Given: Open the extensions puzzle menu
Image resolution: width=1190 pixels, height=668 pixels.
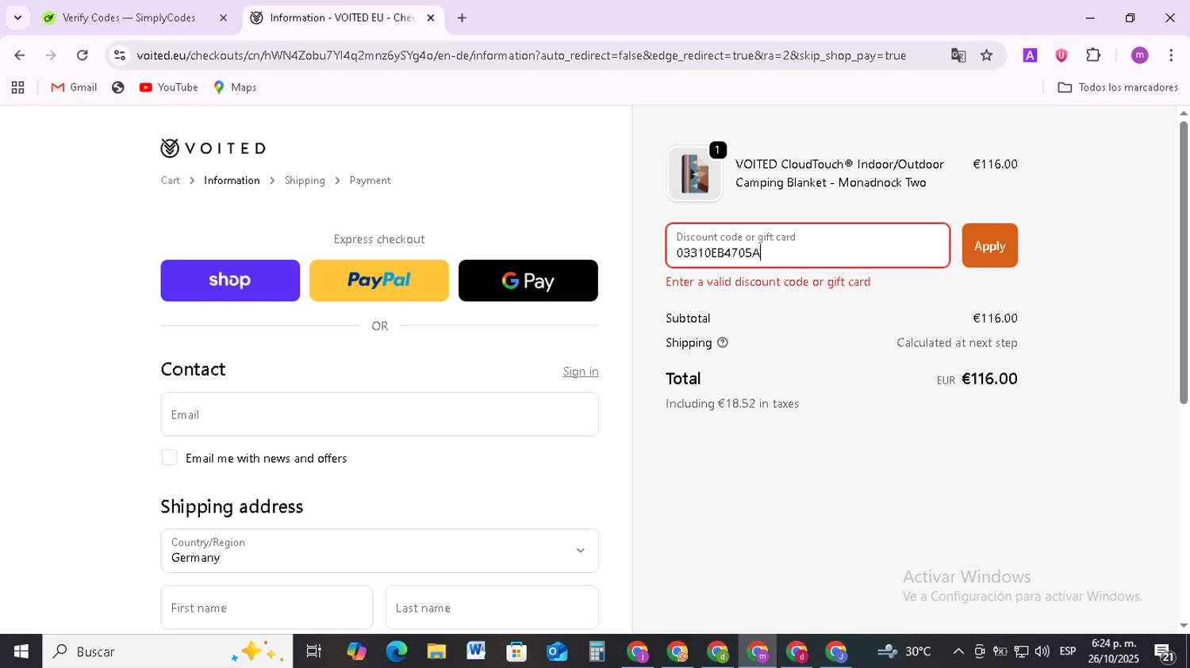Looking at the screenshot, I should coord(1093,55).
